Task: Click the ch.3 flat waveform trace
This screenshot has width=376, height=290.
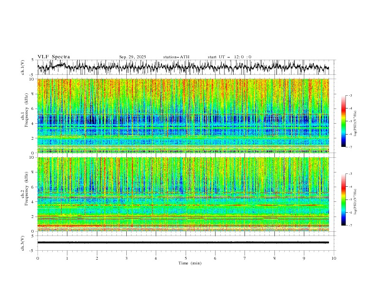Action: pos(183,243)
